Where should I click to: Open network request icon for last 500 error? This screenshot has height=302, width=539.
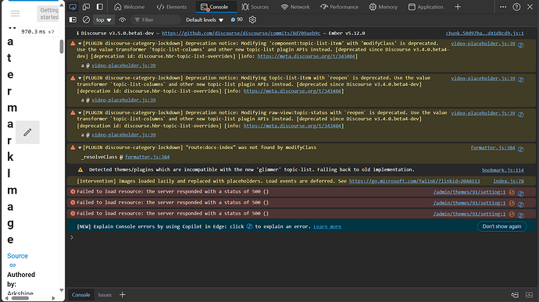click(512, 214)
